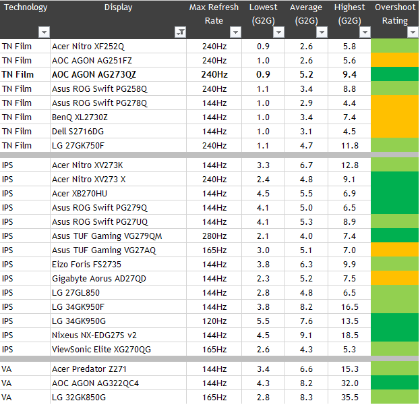Click the orange overshoot cell for Dell S2716DG
This screenshot has height=405, width=420.
[394, 131]
